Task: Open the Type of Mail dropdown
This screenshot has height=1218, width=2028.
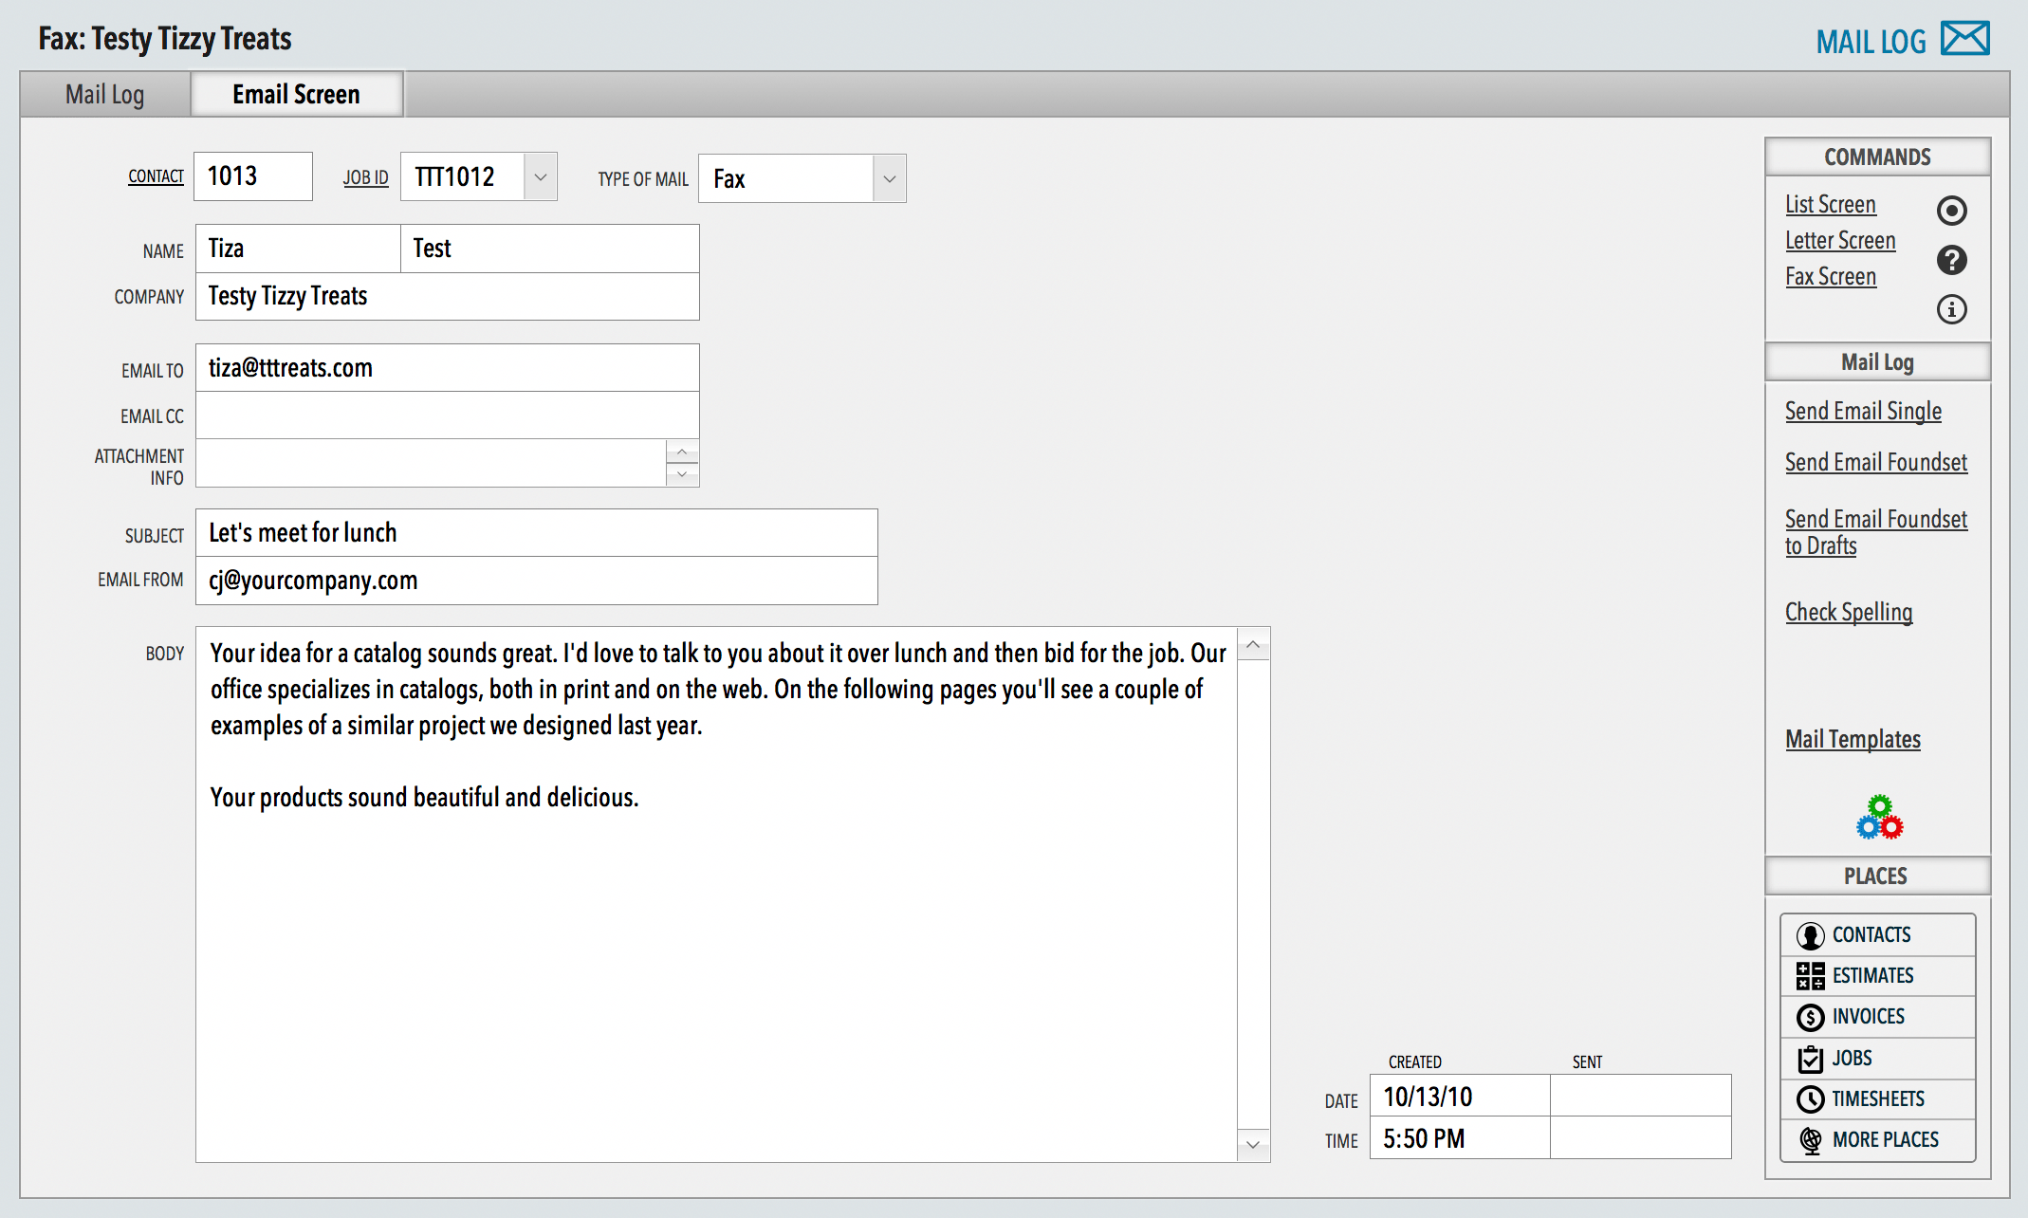Action: [889, 179]
